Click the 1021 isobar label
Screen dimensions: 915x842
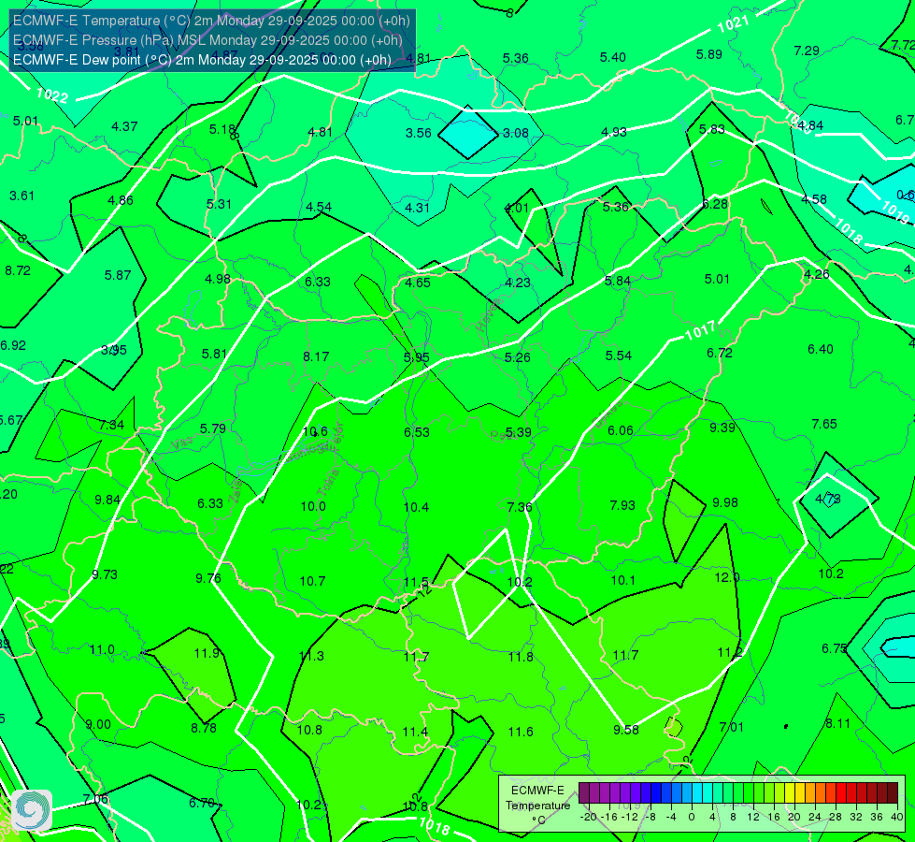(x=733, y=24)
